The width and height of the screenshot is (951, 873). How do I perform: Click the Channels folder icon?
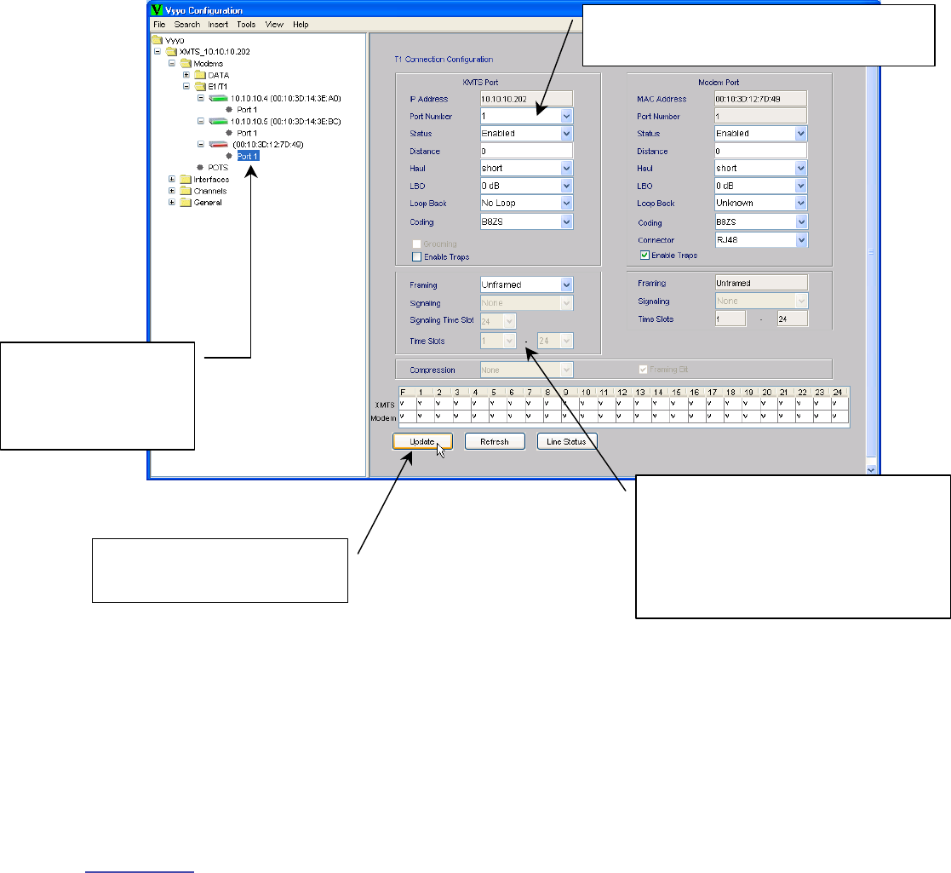[x=186, y=191]
